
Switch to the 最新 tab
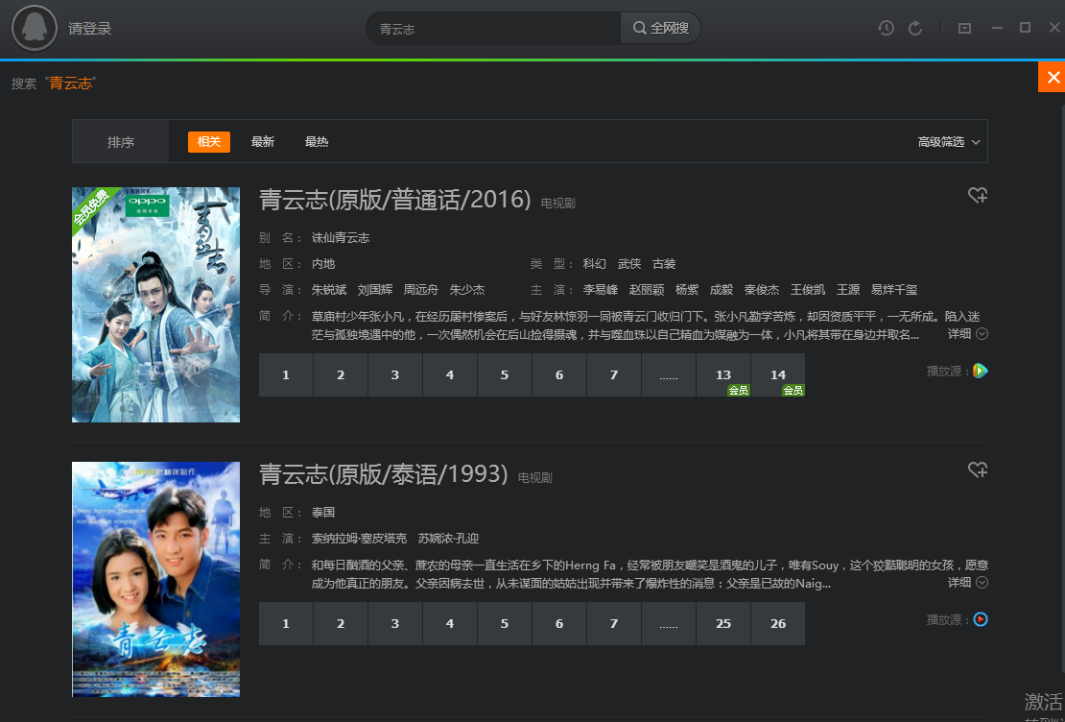[263, 141]
